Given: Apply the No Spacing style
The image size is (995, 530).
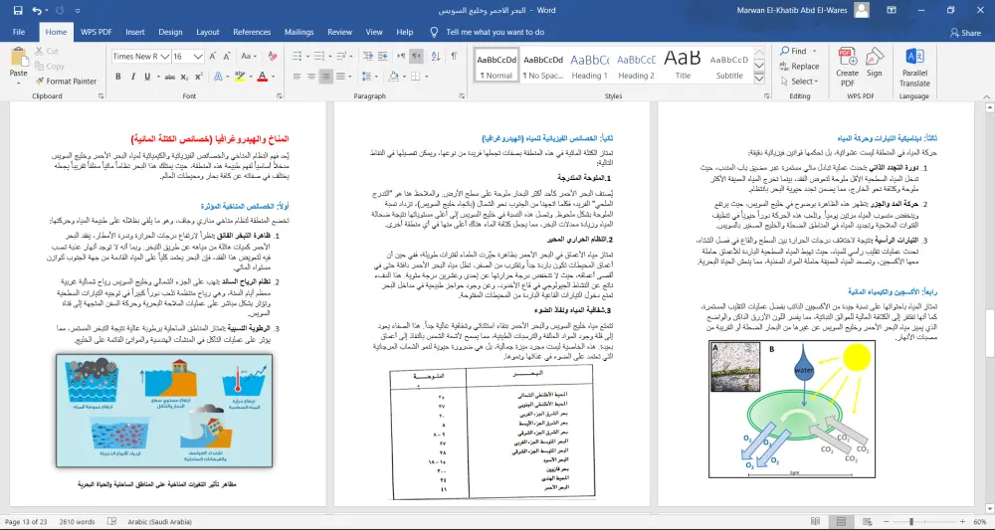Looking at the screenshot, I should coord(543,65).
